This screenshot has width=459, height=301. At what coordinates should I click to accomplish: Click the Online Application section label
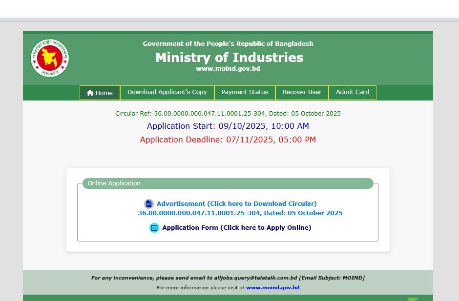[114, 183]
